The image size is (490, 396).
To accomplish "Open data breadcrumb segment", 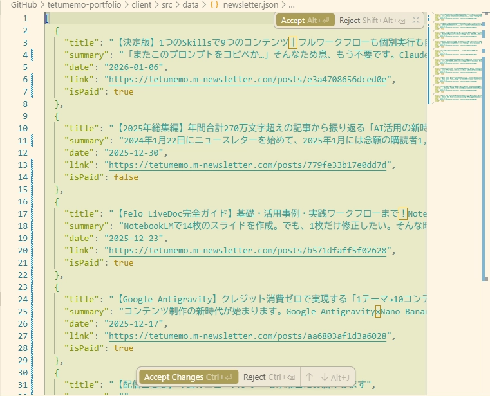I will tap(191, 5).
